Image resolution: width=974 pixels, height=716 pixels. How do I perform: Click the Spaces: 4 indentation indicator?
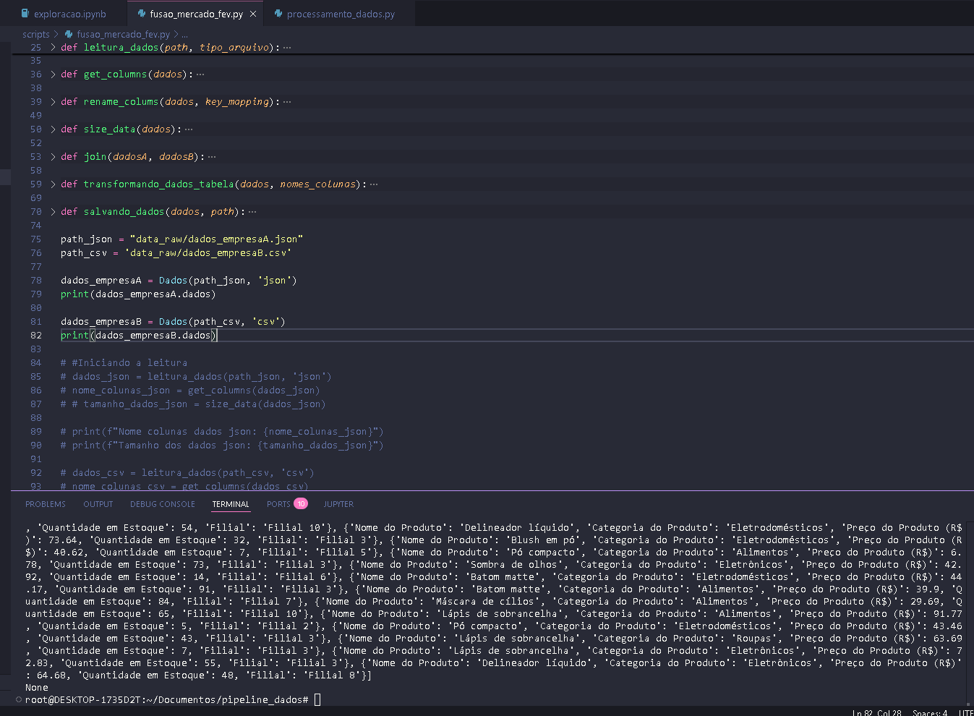[x=930, y=713]
